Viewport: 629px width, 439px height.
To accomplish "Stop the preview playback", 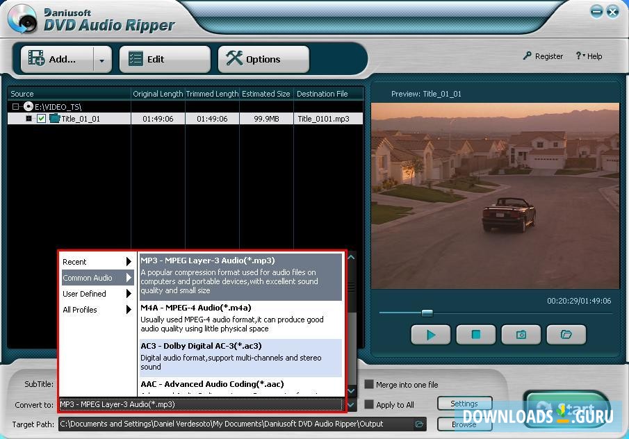I will [476, 335].
